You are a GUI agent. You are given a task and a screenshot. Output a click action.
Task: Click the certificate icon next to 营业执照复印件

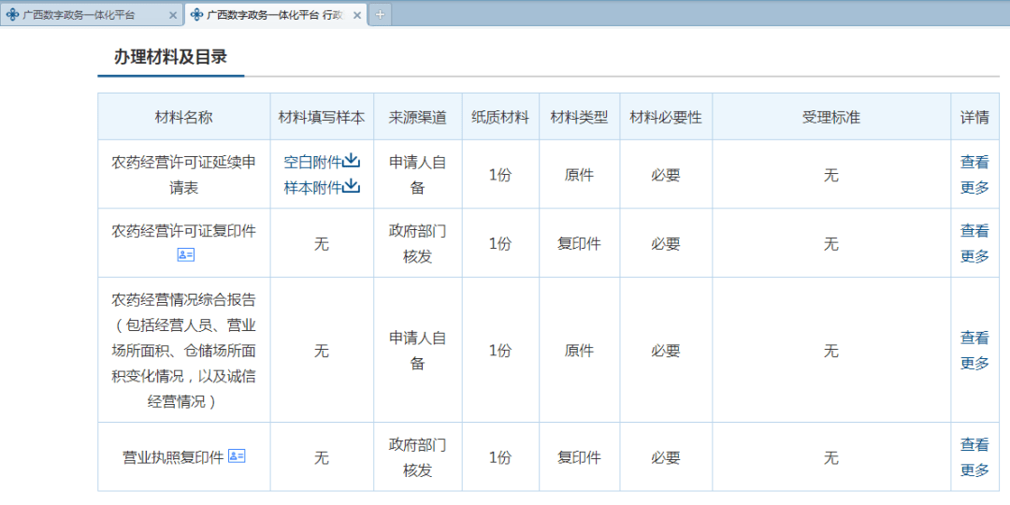(237, 456)
